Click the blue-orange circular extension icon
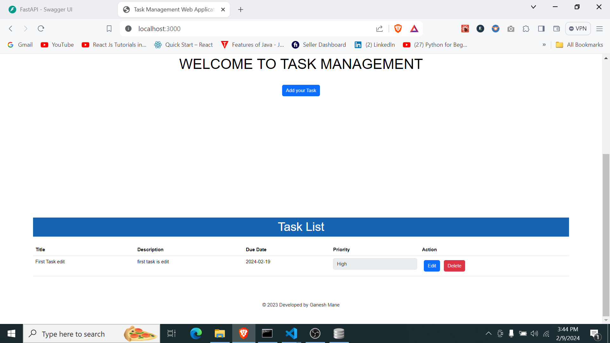The image size is (610, 343). point(496,29)
